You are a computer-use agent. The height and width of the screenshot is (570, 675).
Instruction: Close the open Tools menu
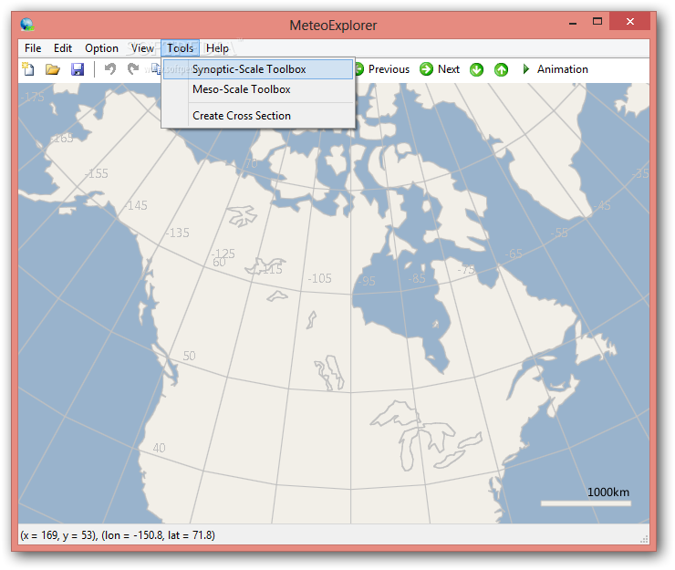coord(180,48)
